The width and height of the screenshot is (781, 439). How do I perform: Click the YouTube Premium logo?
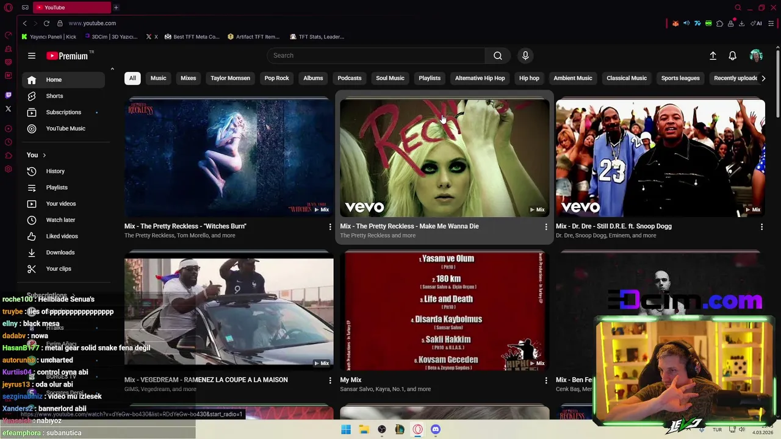pos(67,55)
